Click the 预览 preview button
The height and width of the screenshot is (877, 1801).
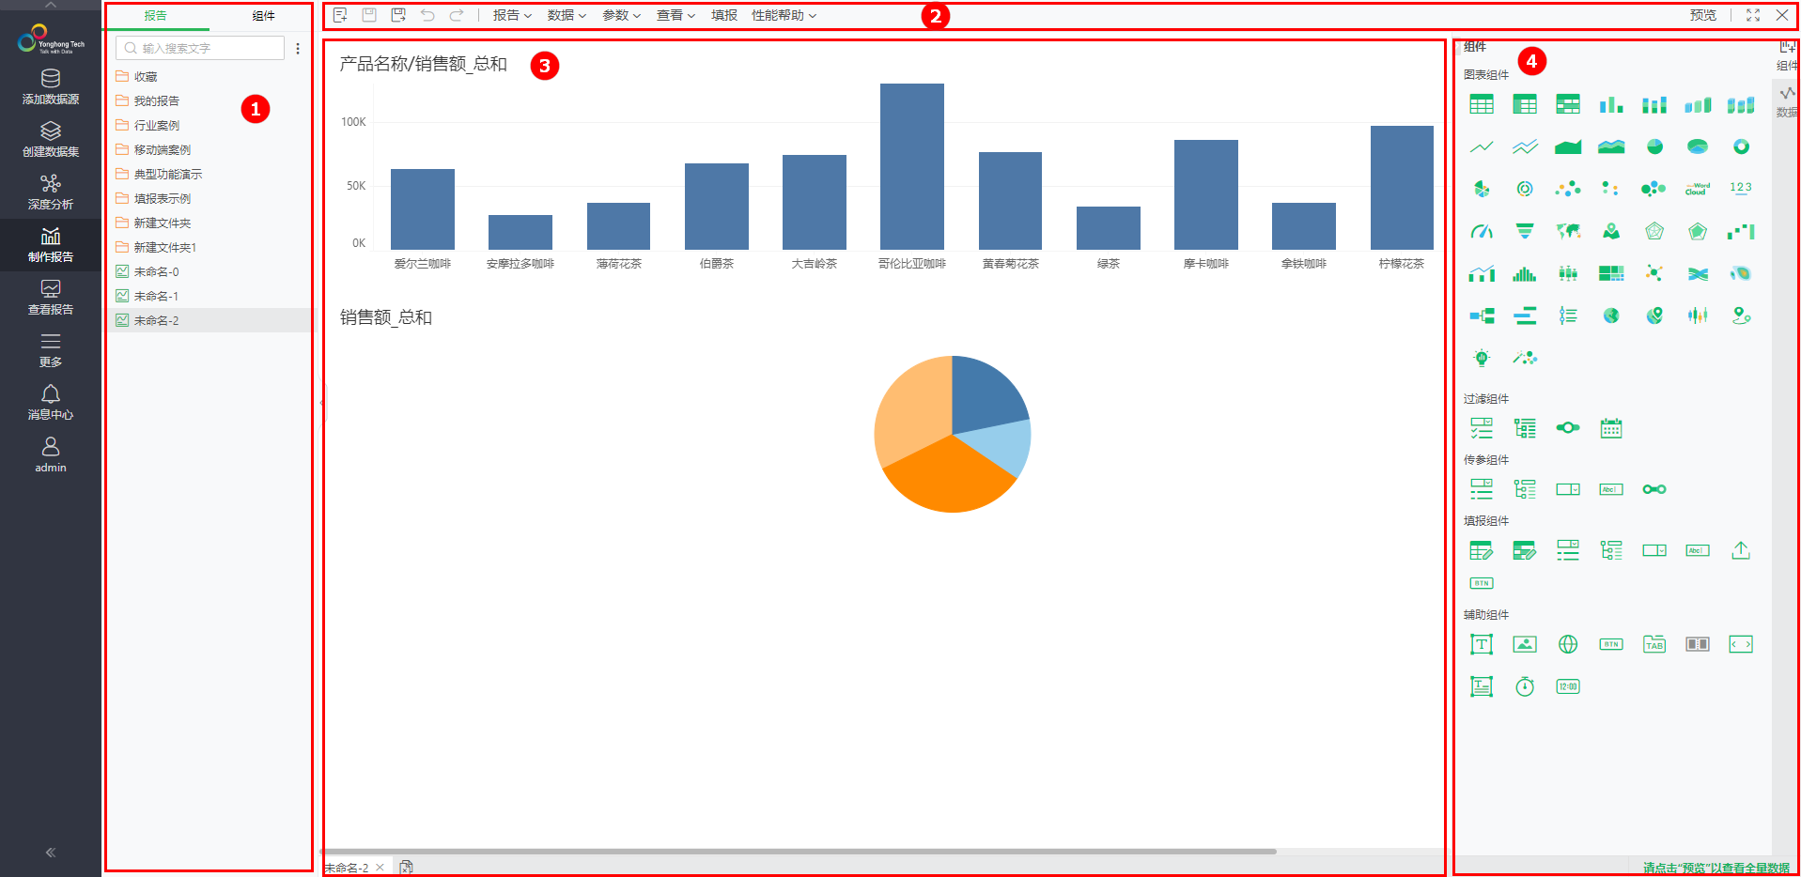click(x=1702, y=15)
